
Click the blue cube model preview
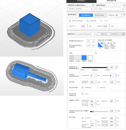30,25
